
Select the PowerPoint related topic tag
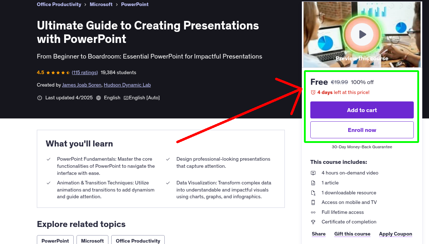[x=55, y=240]
